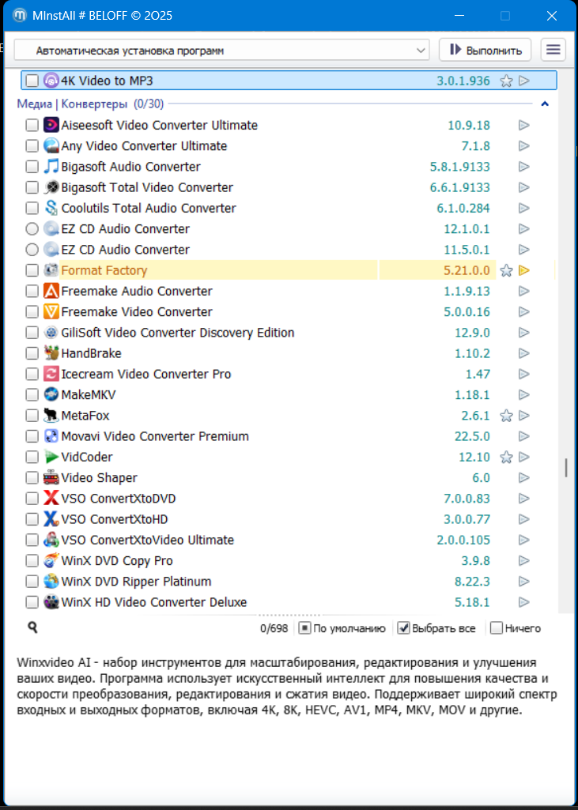Open the Автоматическая установка программ dropdown

pyautogui.click(x=221, y=51)
